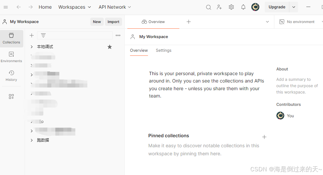This screenshot has height=175, width=323.
Task: Go to Home
Action: click(45, 7)
